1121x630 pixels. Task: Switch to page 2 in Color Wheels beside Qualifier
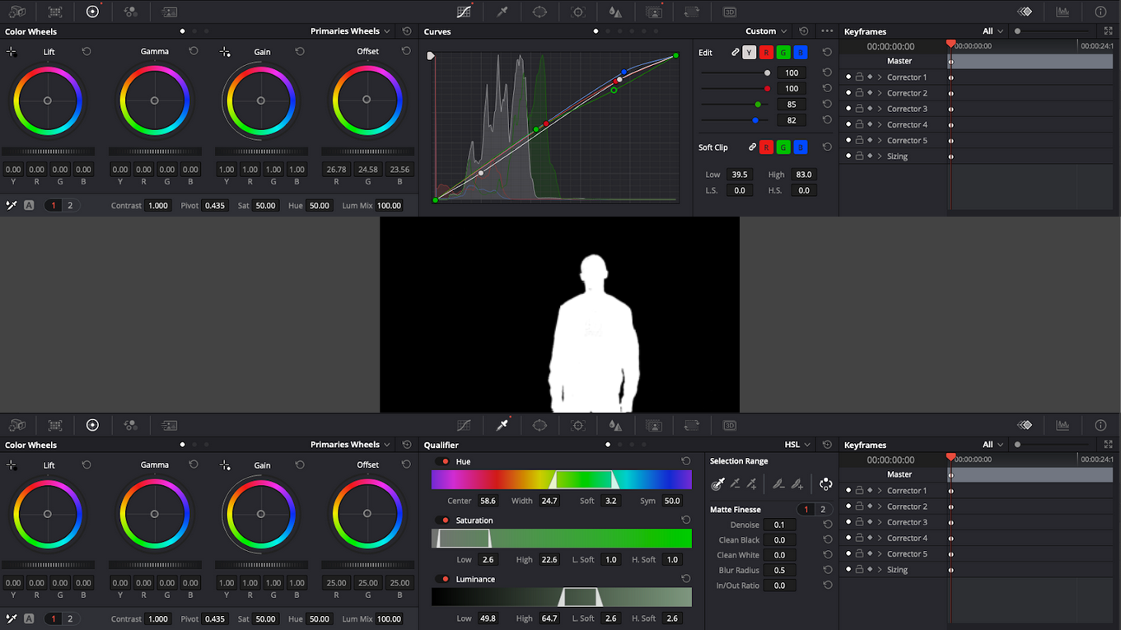[x=70, y=618]
